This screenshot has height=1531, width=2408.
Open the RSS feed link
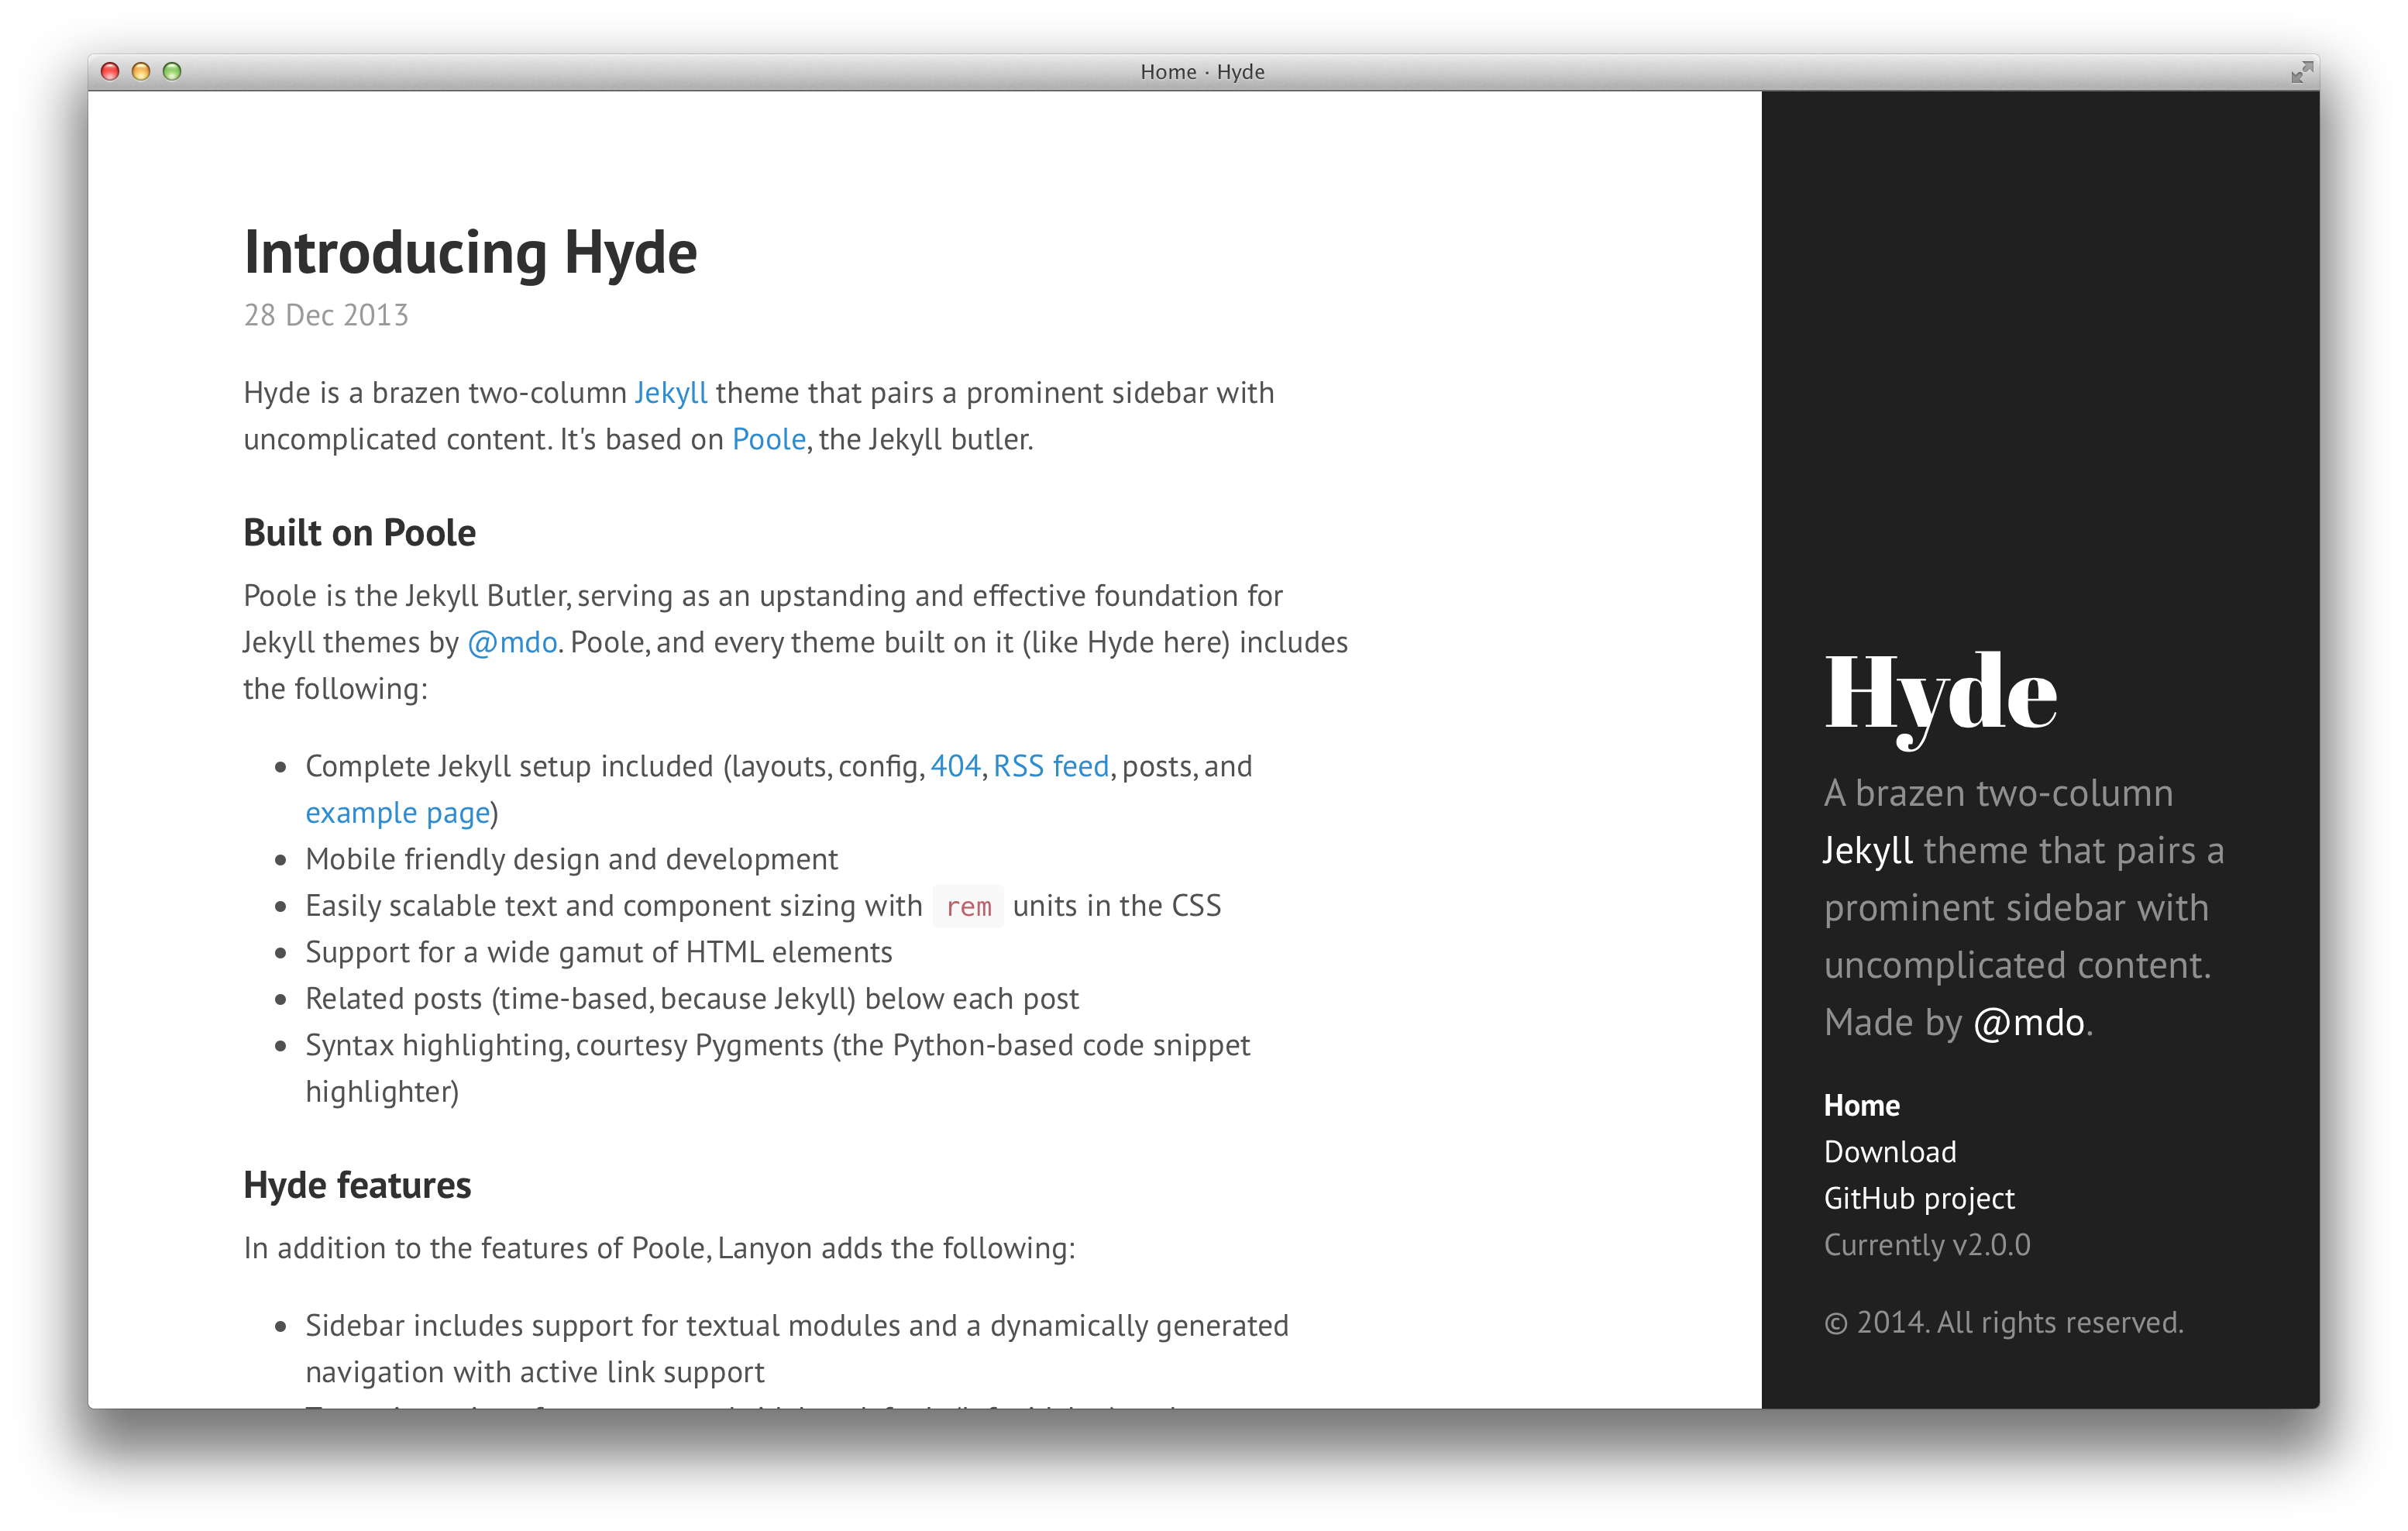point(1050,766)
